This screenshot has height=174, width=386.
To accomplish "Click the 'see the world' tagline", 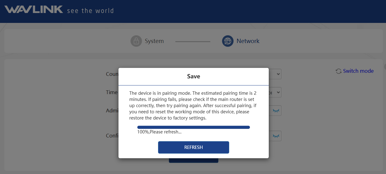I will tap(90, 11).
